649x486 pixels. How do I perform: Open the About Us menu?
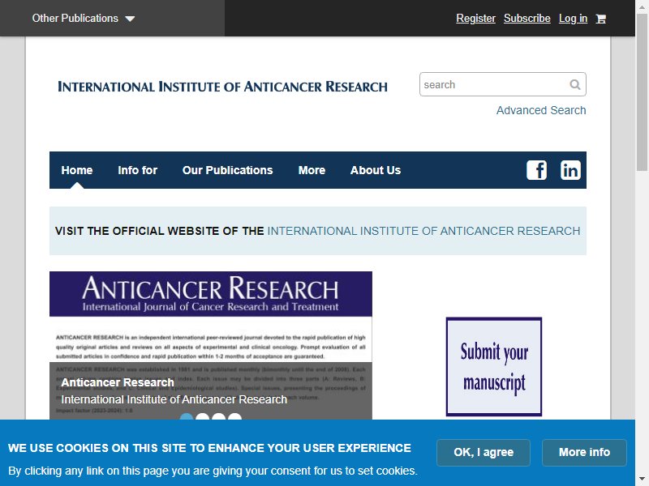point(376,170)
